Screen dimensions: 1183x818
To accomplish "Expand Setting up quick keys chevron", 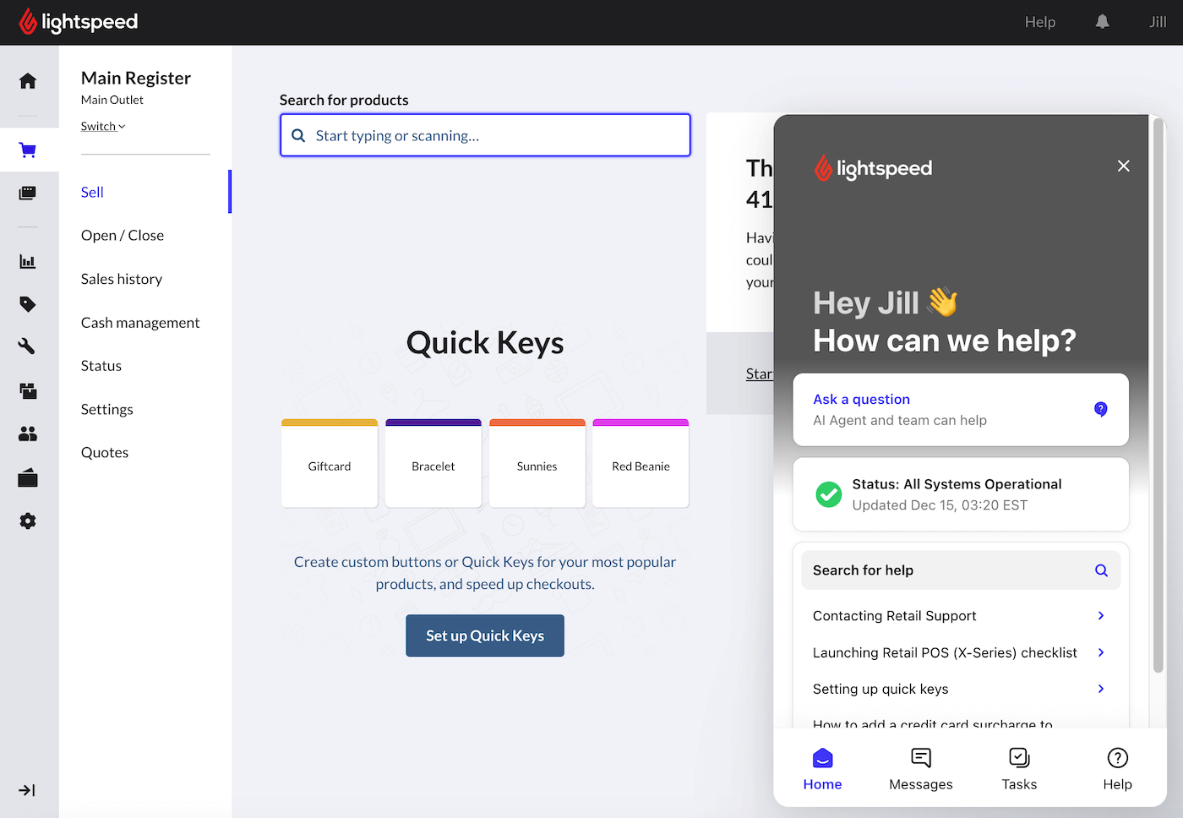I will (x=1101, y=689).
